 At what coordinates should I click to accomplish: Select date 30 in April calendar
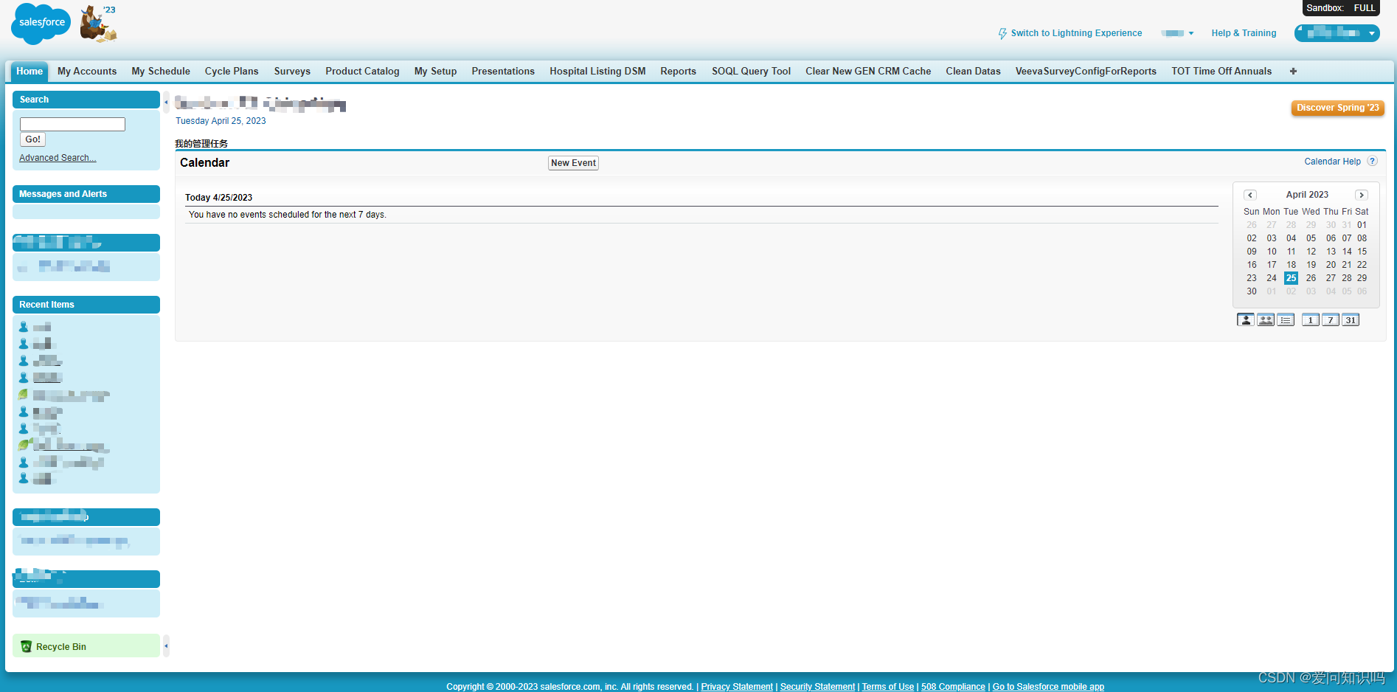tap(1252, 291)
